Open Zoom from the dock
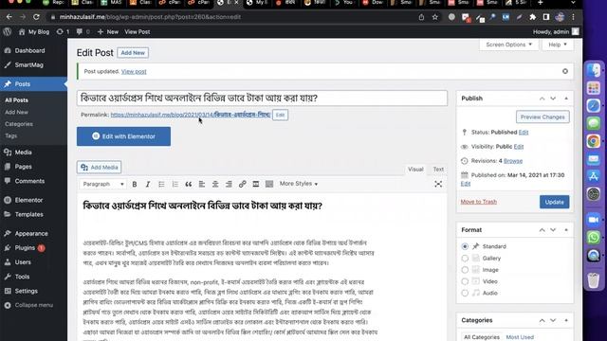Viewport: 607px width, 341px height. [x=594, y=220]
